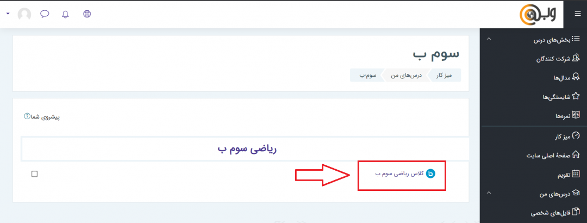Click the شایستگی‌ها star icon

[576, 96]
